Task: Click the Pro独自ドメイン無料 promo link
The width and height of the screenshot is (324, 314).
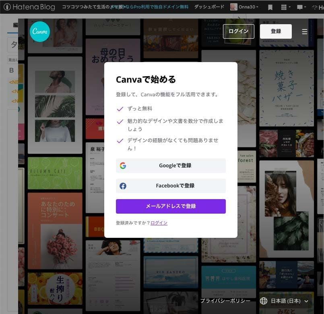Action: click(x=150, y=7)
